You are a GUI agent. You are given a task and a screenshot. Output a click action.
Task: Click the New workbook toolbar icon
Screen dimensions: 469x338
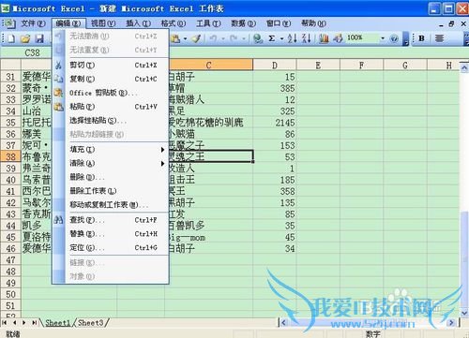click(11, 38)
